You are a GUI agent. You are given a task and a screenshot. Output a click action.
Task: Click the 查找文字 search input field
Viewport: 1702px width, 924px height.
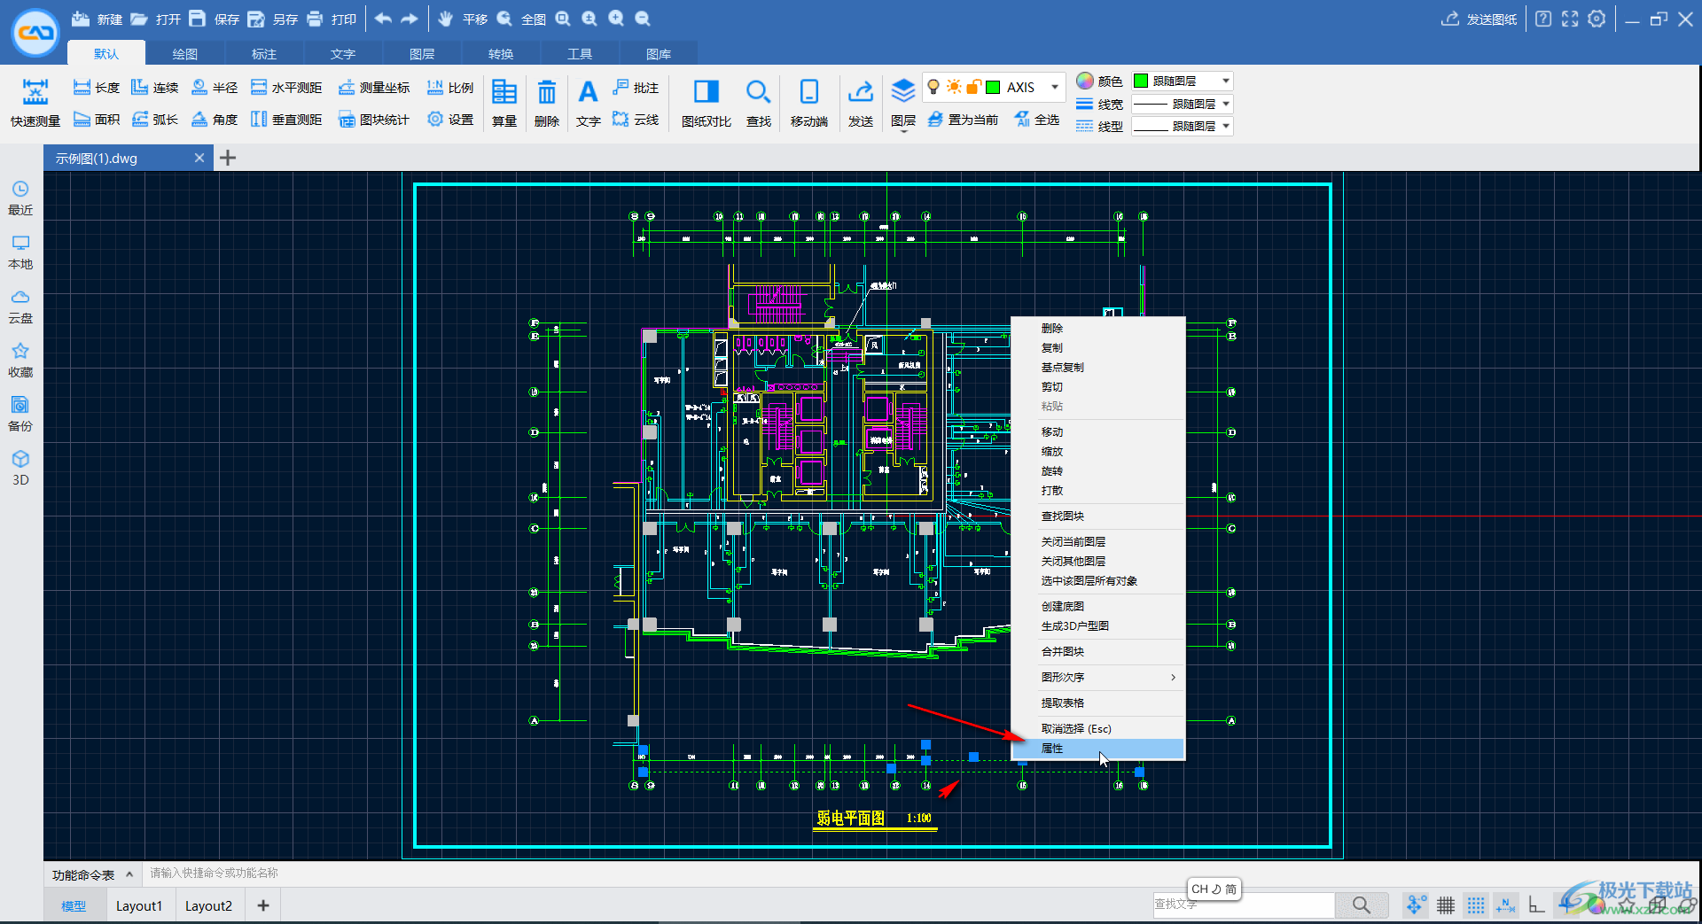(1243, 905)
